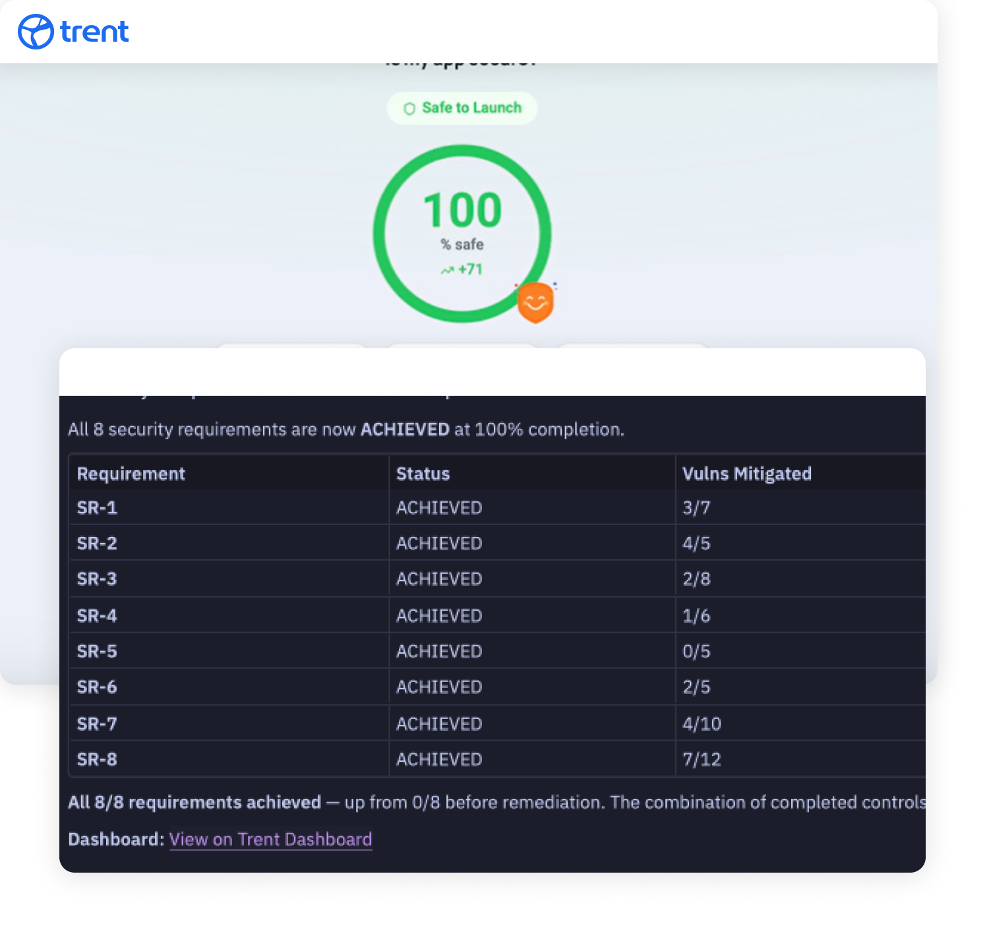This screenshot has width=989, height=932.
Task: Click the Status column header
Action: [x=423, y=474]
